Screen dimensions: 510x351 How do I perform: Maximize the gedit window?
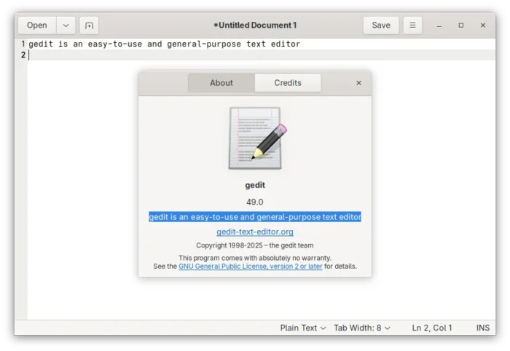[461, 25]
